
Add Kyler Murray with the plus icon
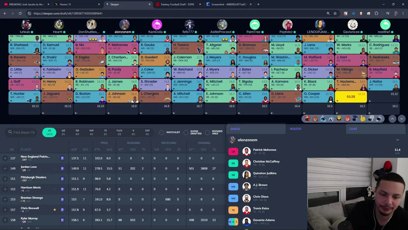pos(5,220)
